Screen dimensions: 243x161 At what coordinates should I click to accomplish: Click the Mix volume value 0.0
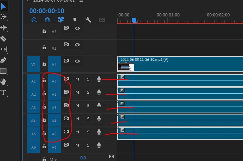click(x=83, y=158)
